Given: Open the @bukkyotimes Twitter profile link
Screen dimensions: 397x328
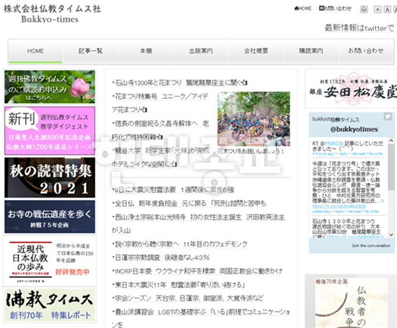Looking at the screenshot, I should coord(354,129).
